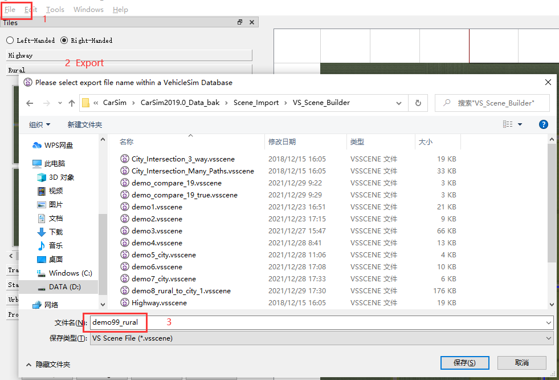
Task: Select 网络 in the sidebar
Action: coord(45,305)
